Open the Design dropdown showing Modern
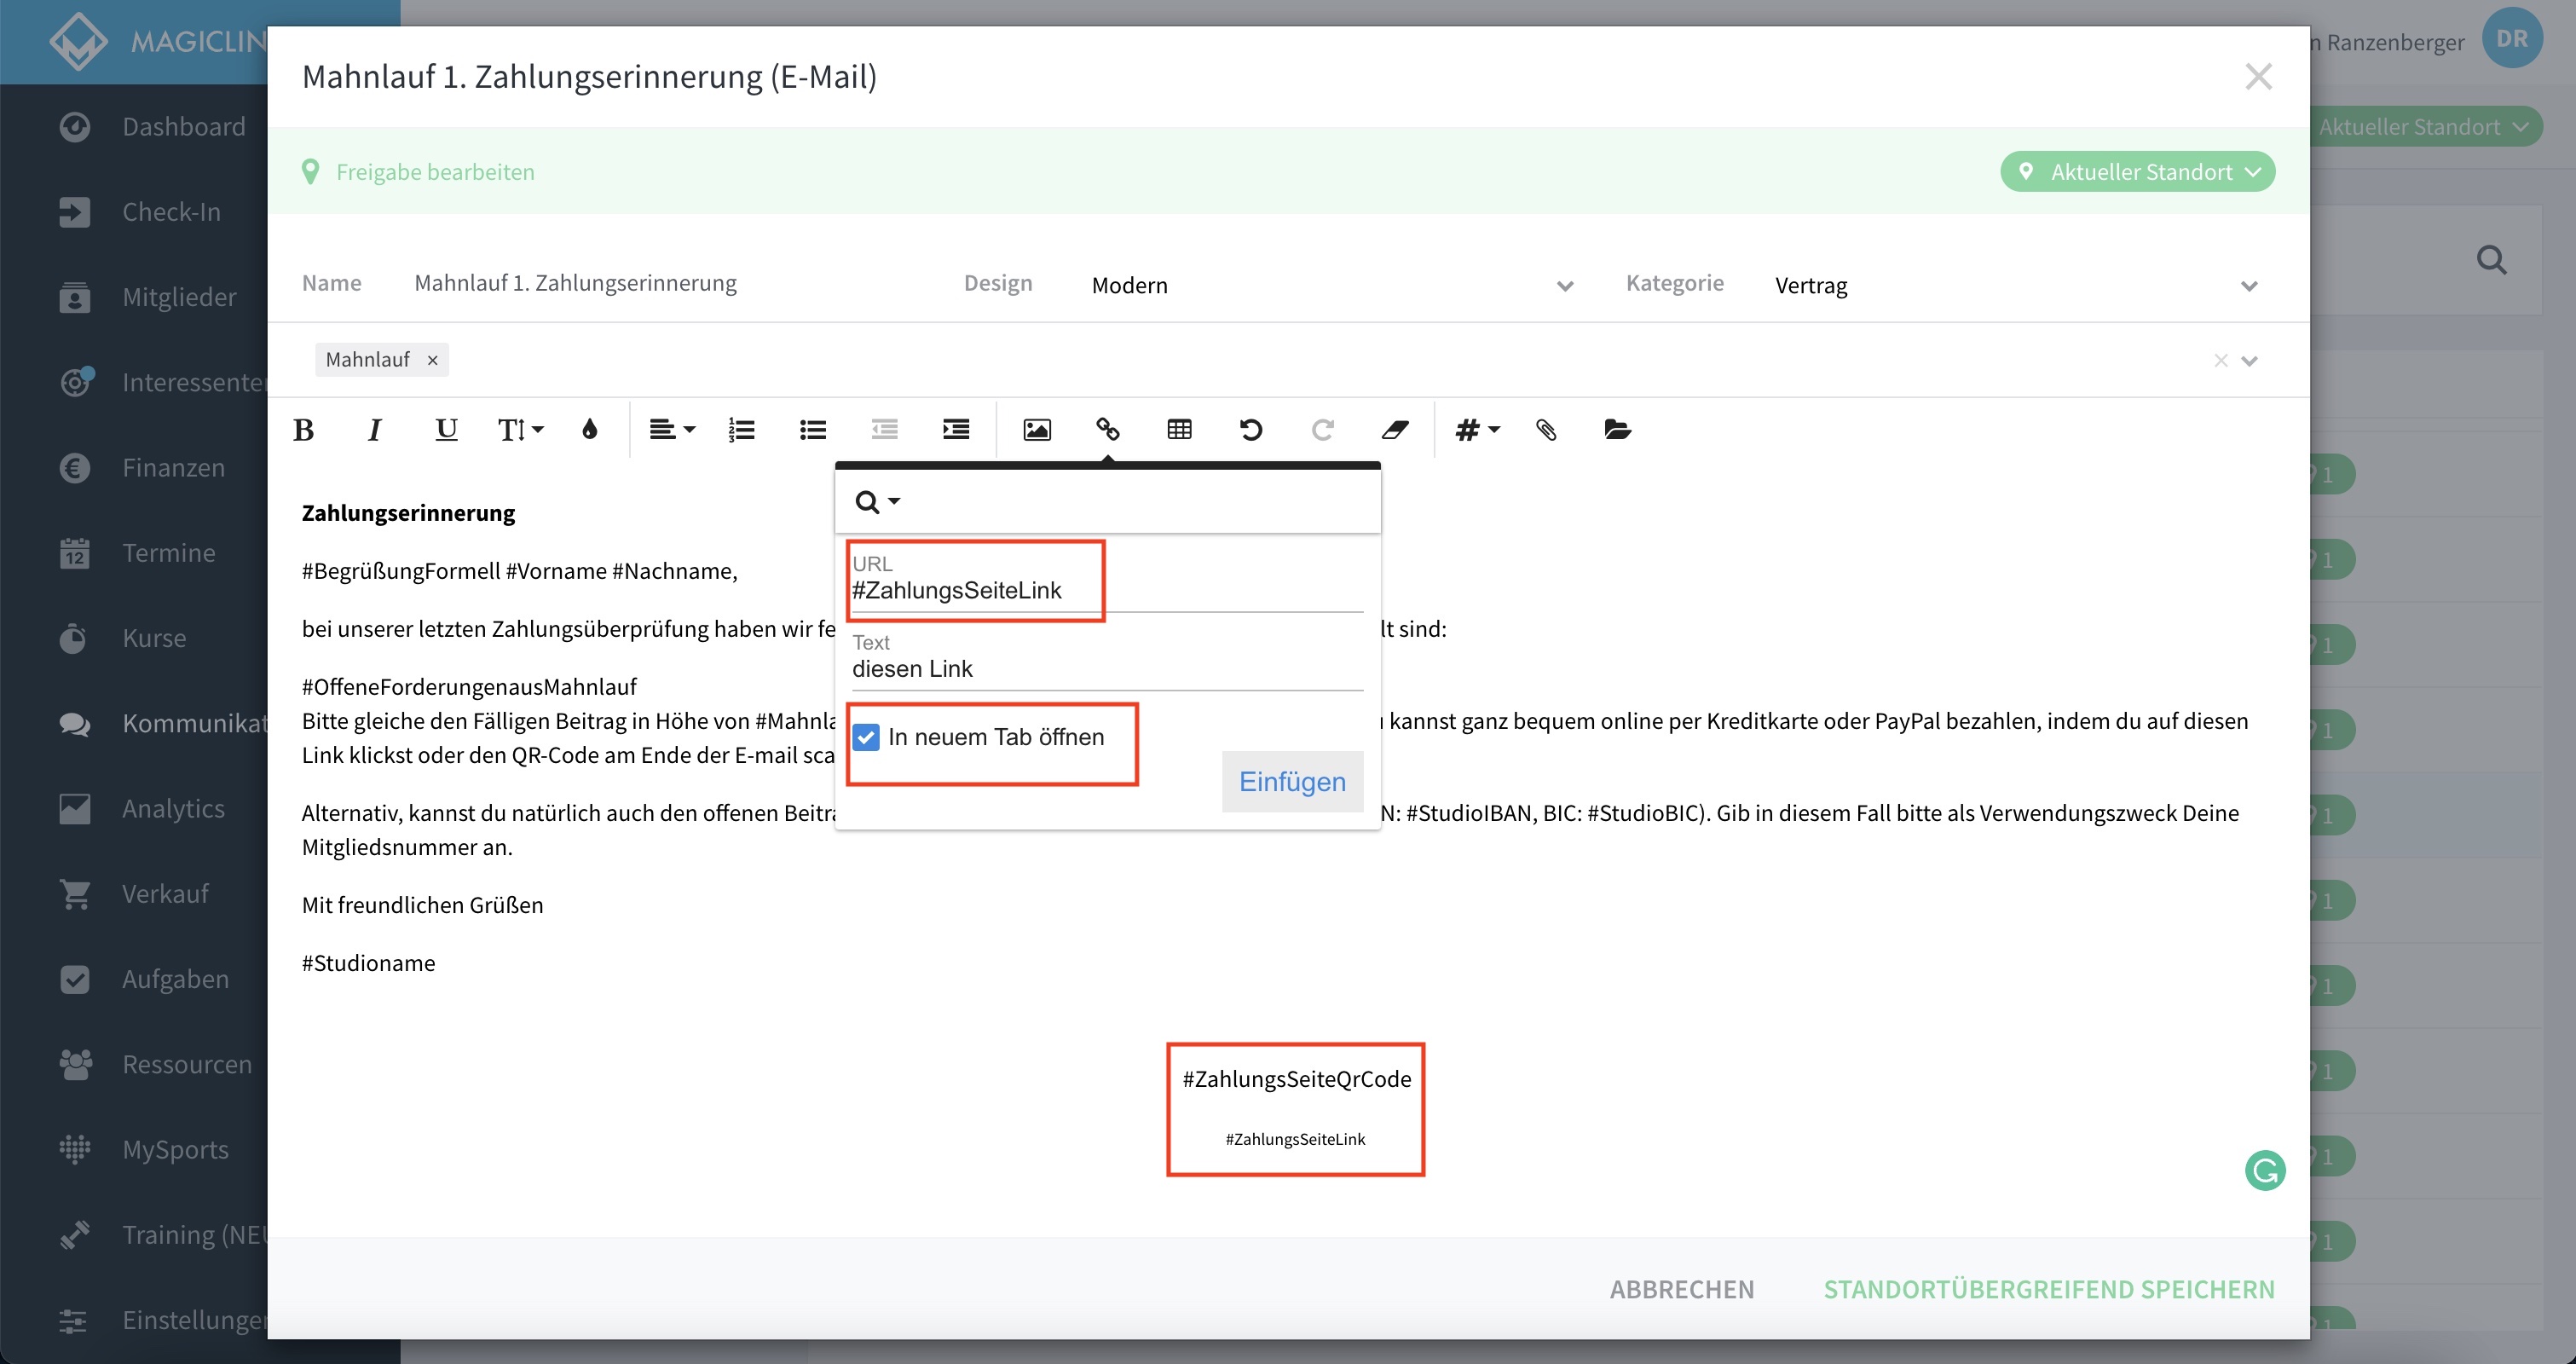The height and width of the screenshot is (1364, 2576). point(1332,286)
